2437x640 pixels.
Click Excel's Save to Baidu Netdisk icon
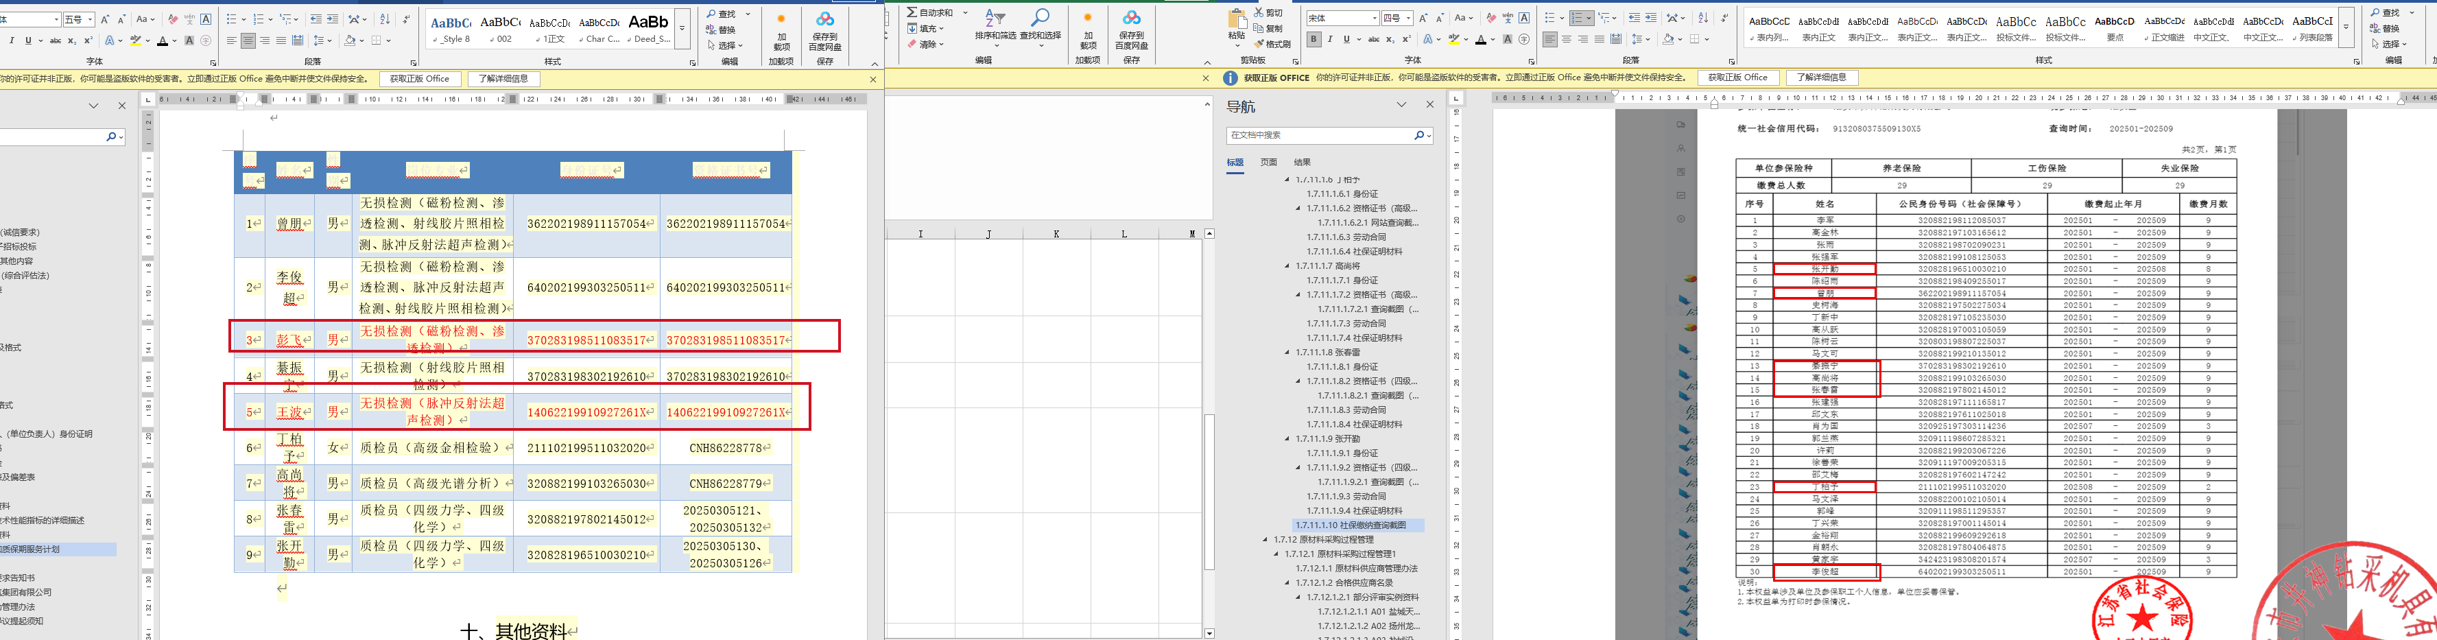coord(1132,19)
